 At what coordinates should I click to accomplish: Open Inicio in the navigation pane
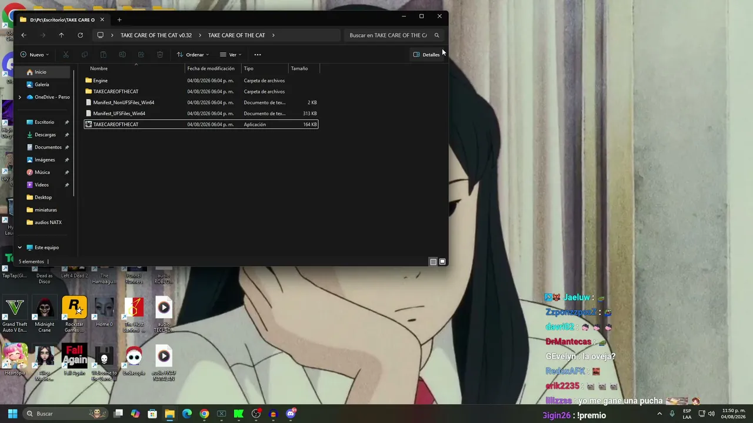(x=40, y=72)
